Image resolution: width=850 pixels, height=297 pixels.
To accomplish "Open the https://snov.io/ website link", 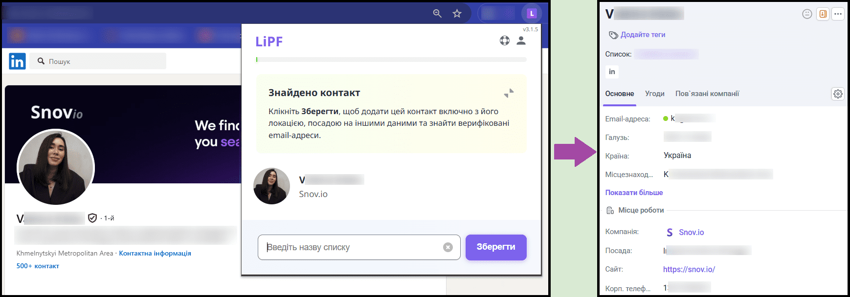I will click(x=689, y=269).
